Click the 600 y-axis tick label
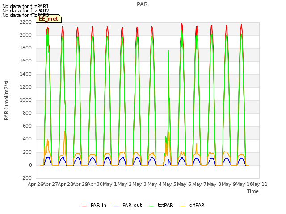286x214 pixels. [27, 126]
